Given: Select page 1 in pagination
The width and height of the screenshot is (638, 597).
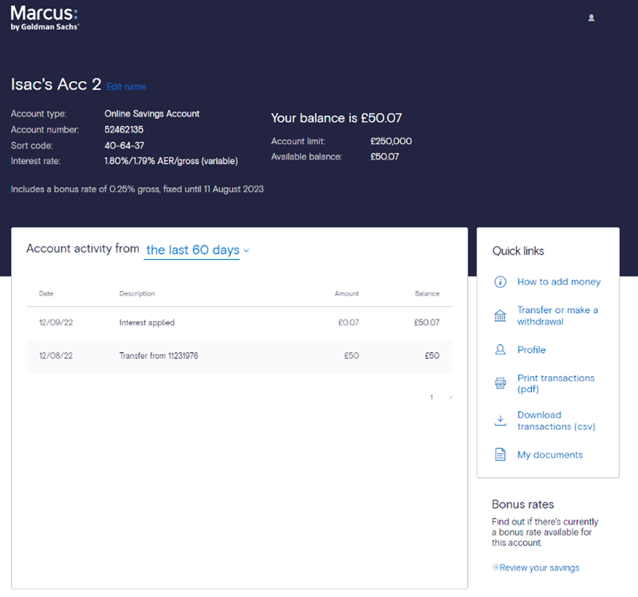Looking at the screenshot, I should 432,397.
